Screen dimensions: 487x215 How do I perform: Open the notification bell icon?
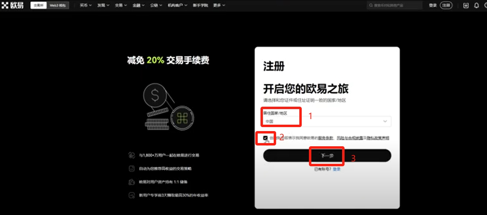pos(477,5)
